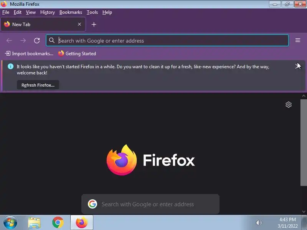307x230 pixels.
Task: Open the Getting Started bookmark
Action: (77, 53)
